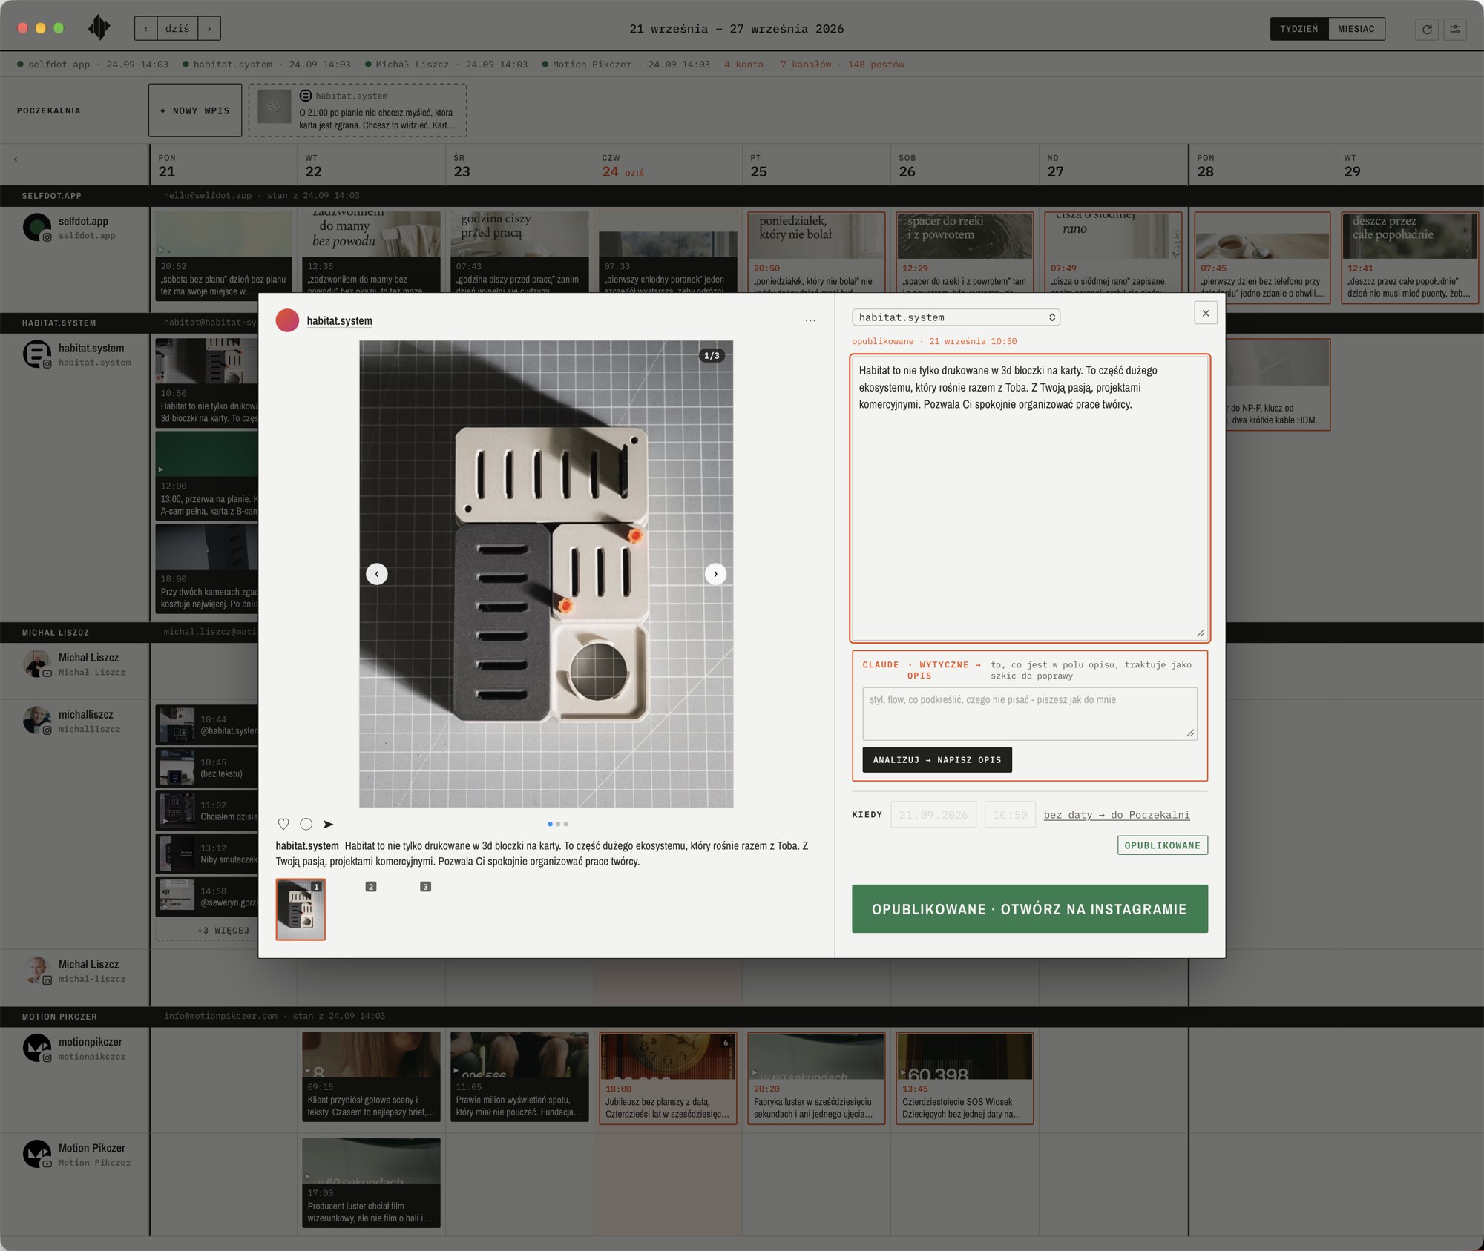Click the selfdot.app account avatar in the sidebar

tap(36, 227)
